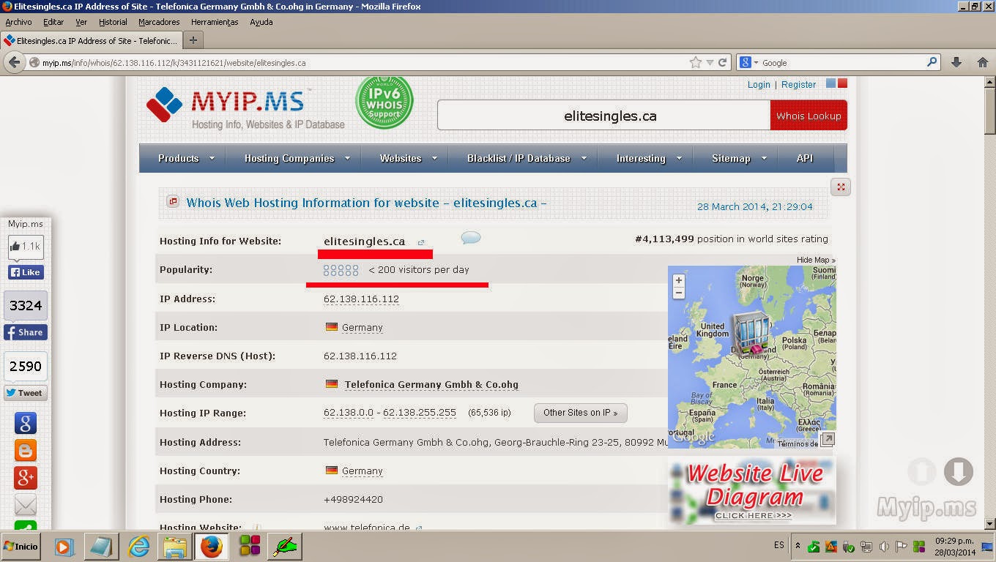Click the scroll-to-bottom arrow icon
Image resolution: width=996 pixels, height=562 pixels.
tap(958, 472)
